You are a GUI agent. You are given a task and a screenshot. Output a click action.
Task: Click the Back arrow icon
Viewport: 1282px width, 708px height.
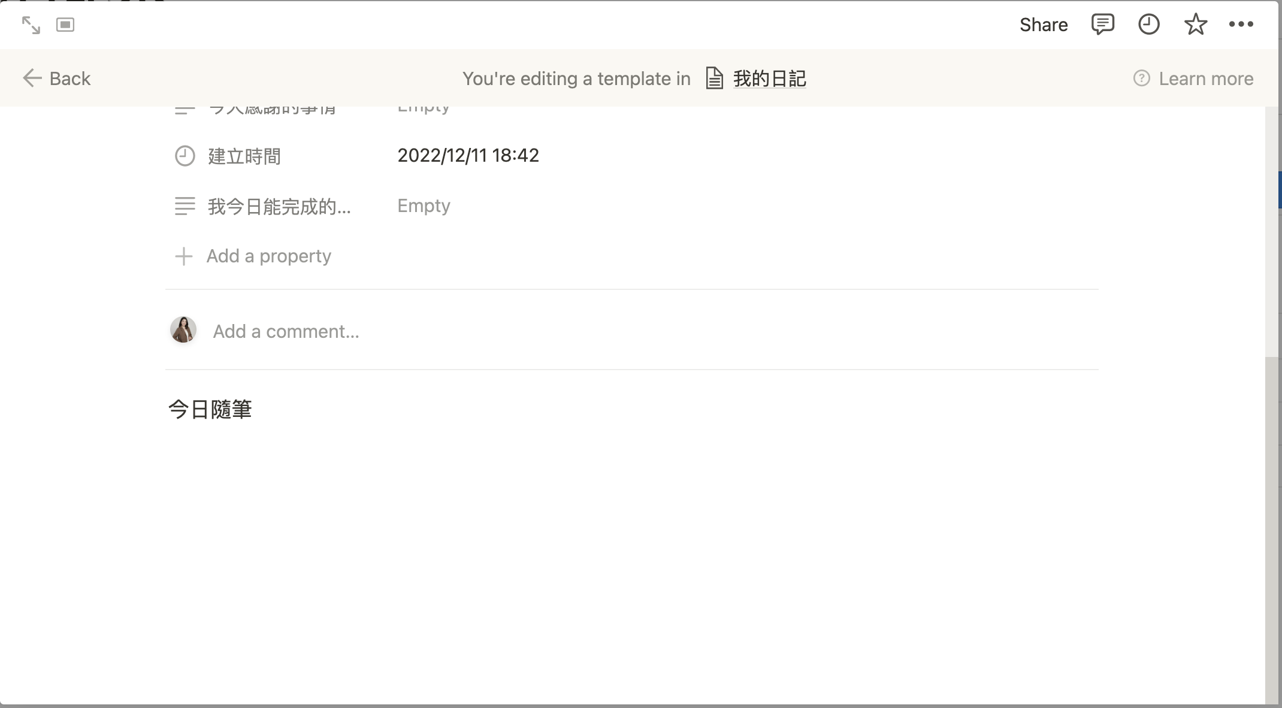click(x=32, y=78)
